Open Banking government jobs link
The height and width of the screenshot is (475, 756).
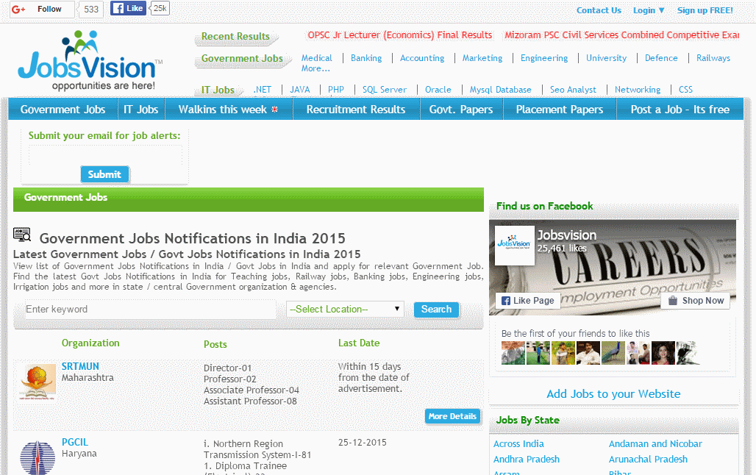click(366, 58)
